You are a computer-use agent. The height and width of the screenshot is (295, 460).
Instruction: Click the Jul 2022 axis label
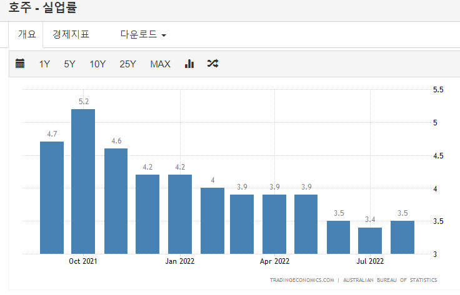pos(370,261)
